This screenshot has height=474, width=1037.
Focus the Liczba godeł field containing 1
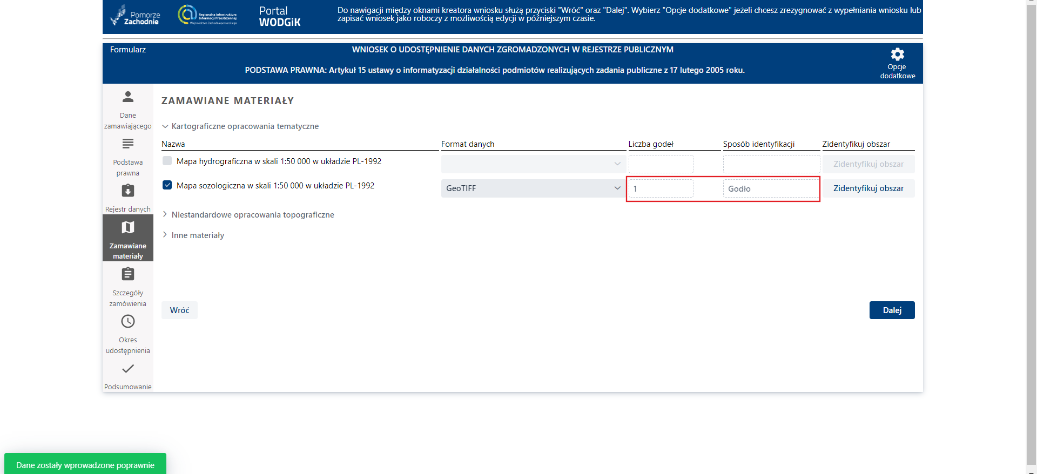(x=661, y=189)
